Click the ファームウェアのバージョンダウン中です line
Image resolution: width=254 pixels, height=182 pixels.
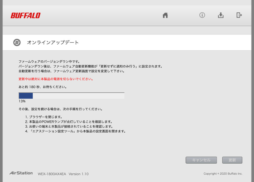tap(49, 62)
